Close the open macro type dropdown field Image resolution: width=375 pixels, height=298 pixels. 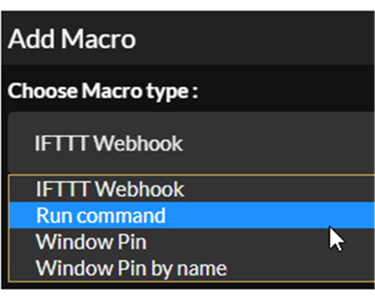point(187,144)
